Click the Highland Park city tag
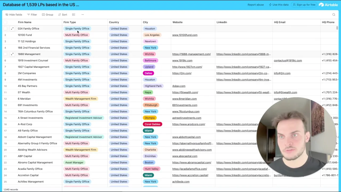Image resolution: width=341 pixels, height=192 pixels. (x=153, y=86)
